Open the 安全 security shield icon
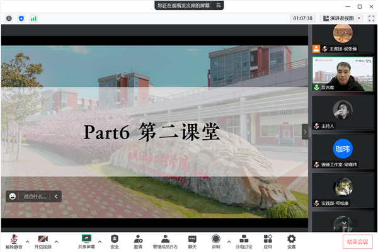378x252 pixels. pyautogui.click(x=114, y=240)
